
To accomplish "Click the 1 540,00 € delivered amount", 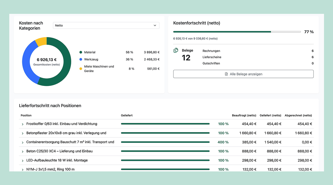I will point(273,142).
